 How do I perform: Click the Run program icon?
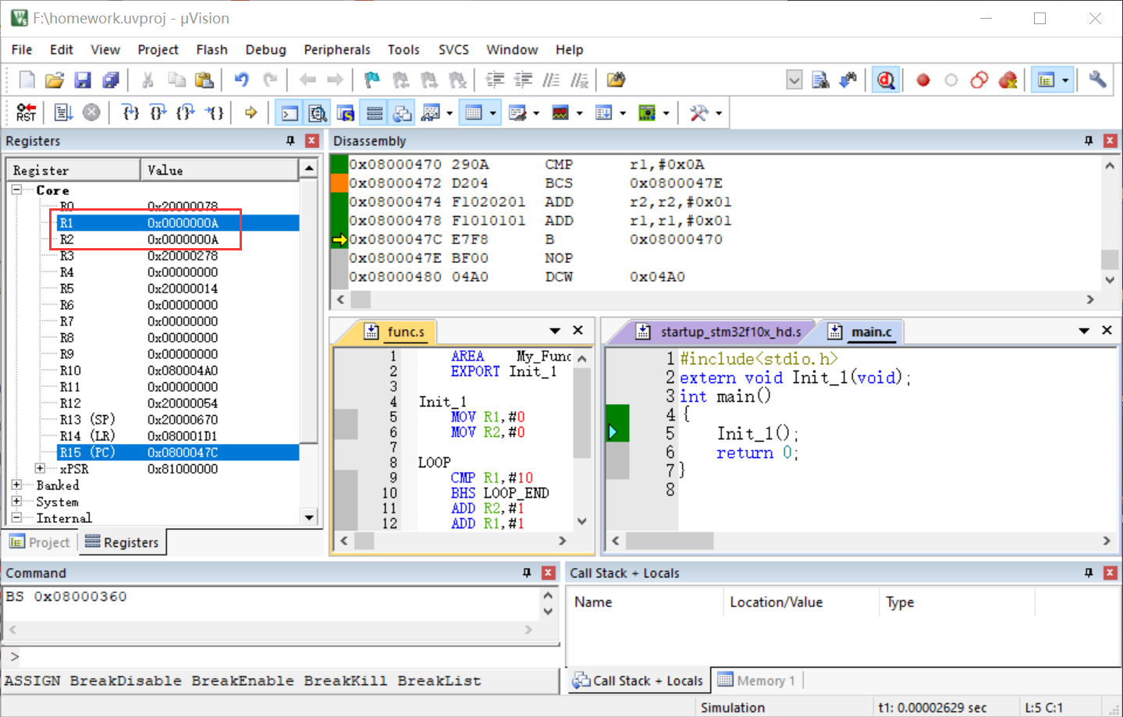tap(63, 112)
